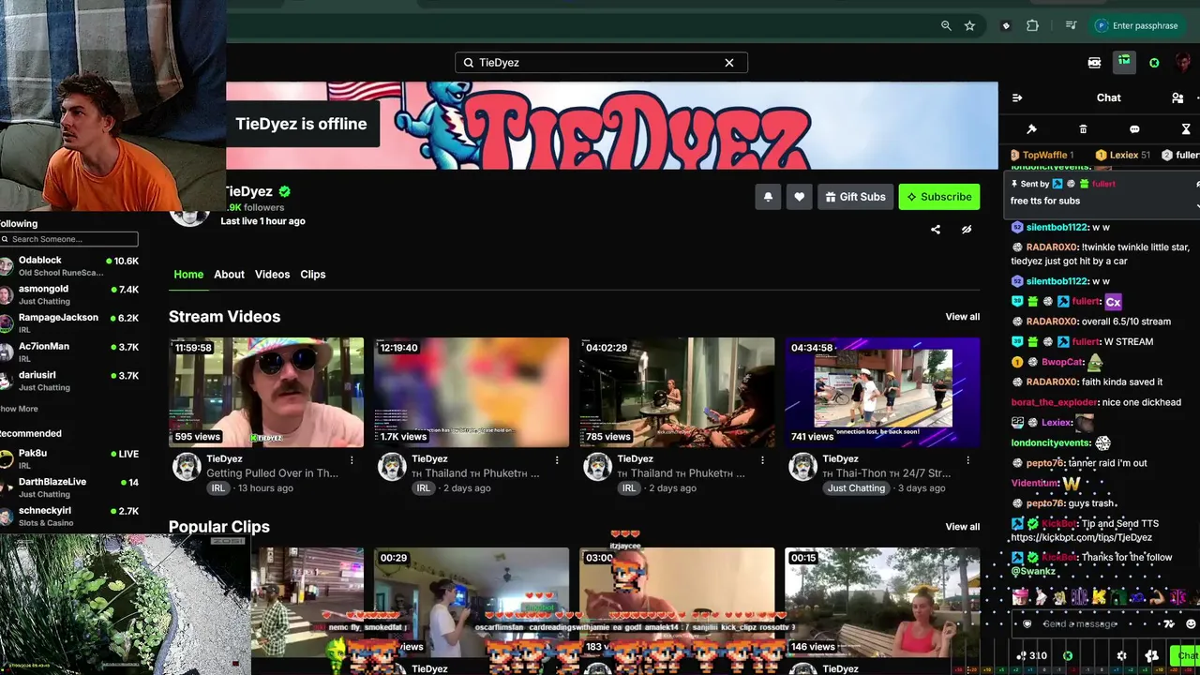Click the Search Someone sidebar field
Screen dimensions: 1200x675
click(x=69, y=239)
